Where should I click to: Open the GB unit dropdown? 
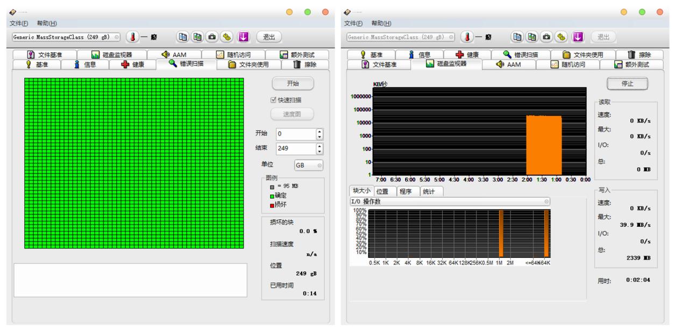click(309, 165)
